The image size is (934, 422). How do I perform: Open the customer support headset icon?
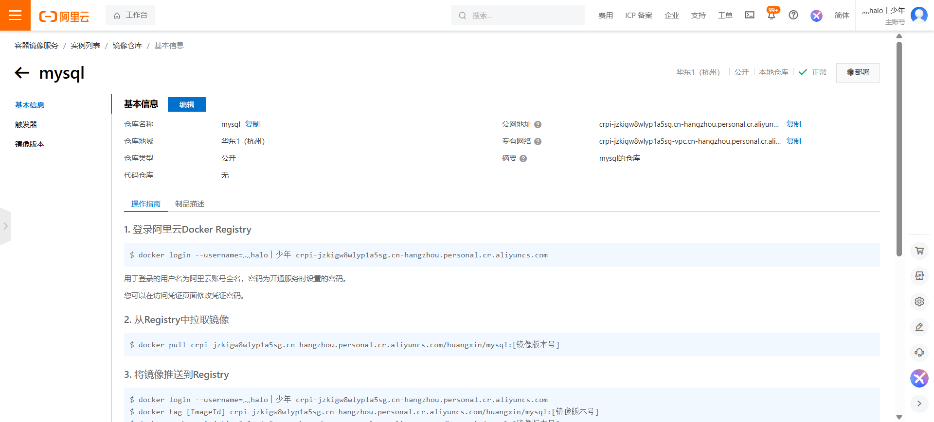tap(919, 353)
